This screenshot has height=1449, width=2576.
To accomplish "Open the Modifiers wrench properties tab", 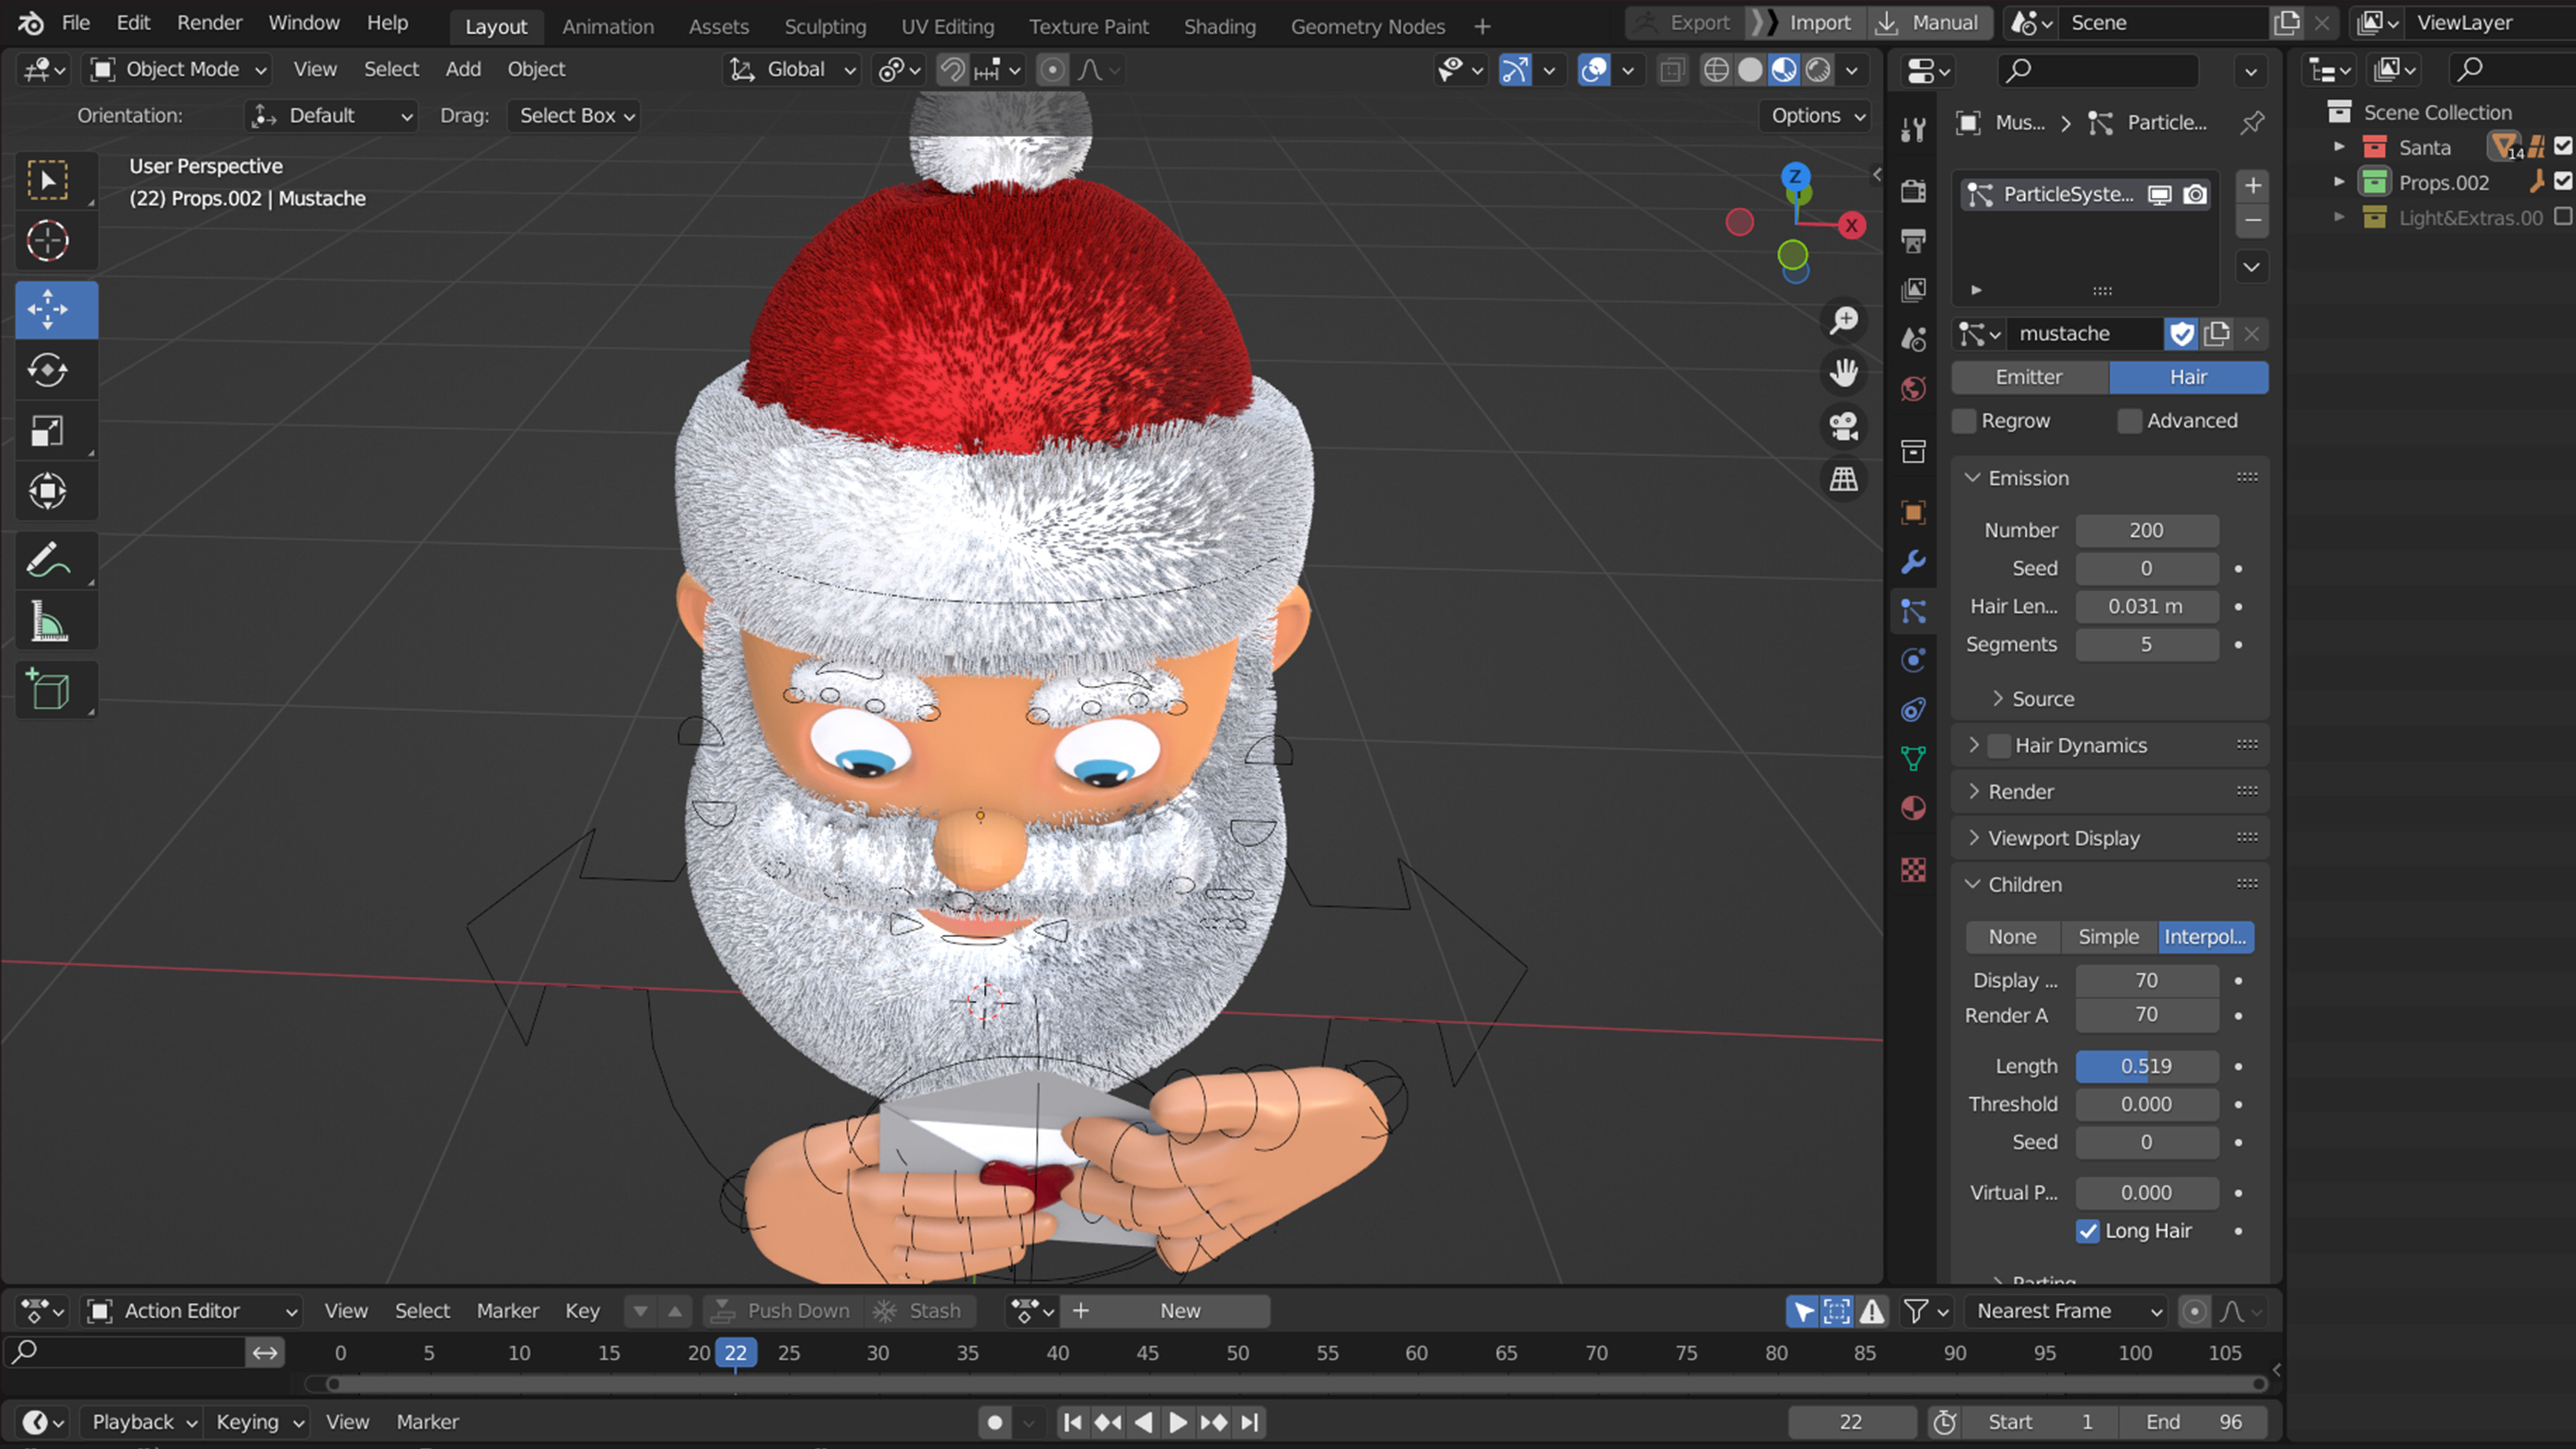I will pyautogui.click(x=1913, y=562).
